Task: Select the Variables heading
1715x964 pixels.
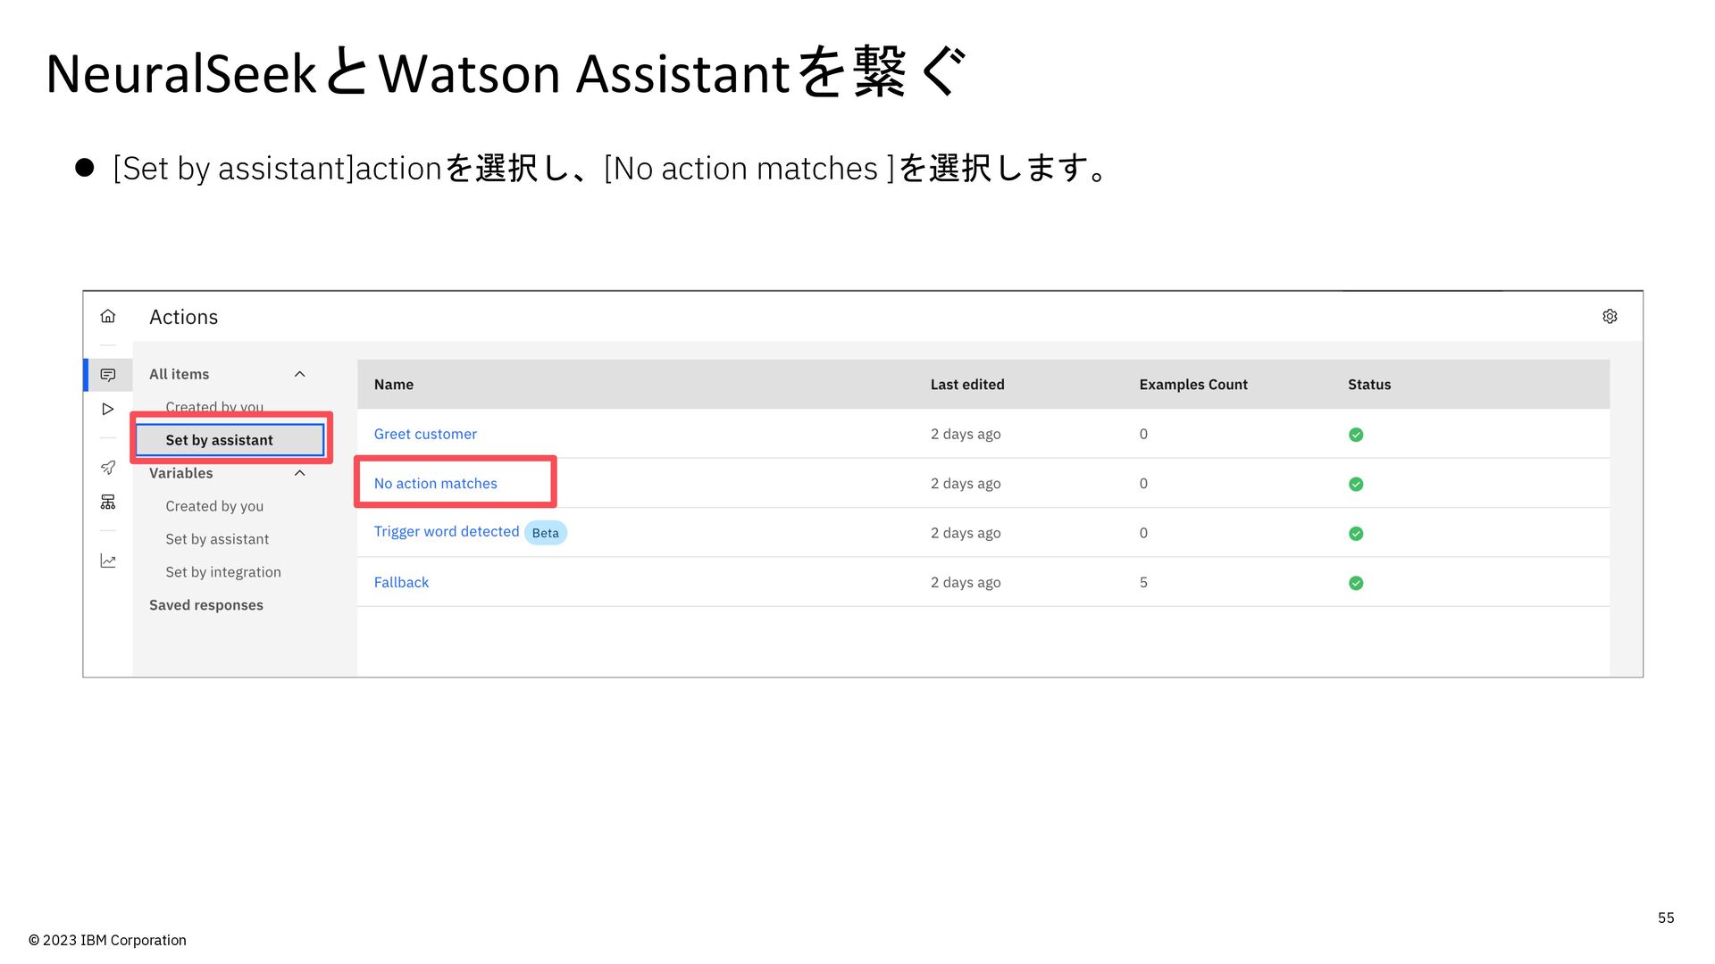Action: [x=180, y=473]
